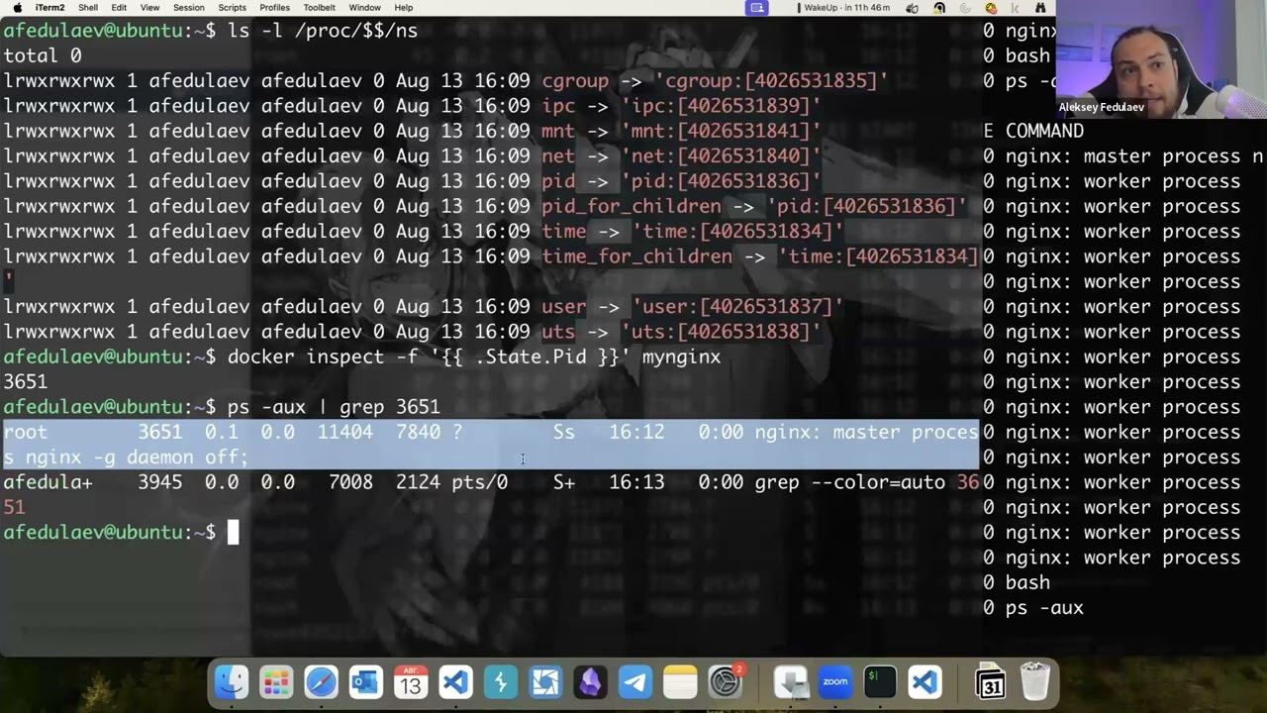This screenshot has width=1267, height=713.
Task: Open the Trash in the Dock
Action: 1034,682
